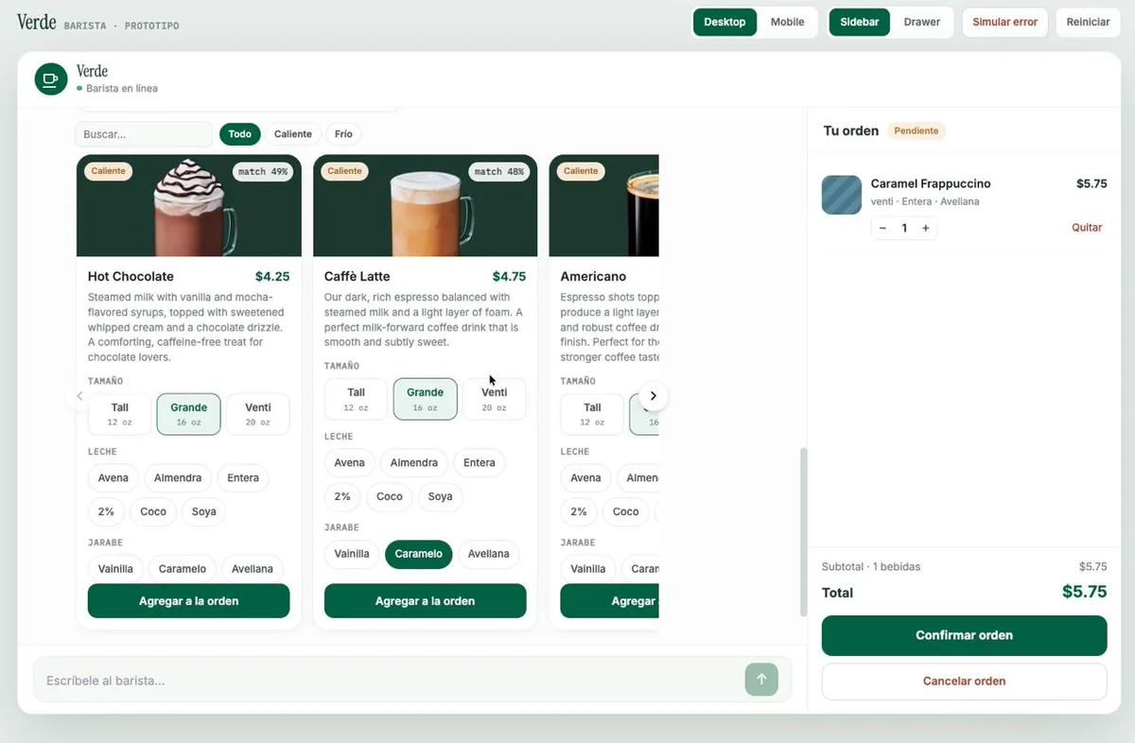Image resolution: width=1135 pixels, height=743 pixels.
Task: Select the Sidebar layout option
Action: click(859, 22)
